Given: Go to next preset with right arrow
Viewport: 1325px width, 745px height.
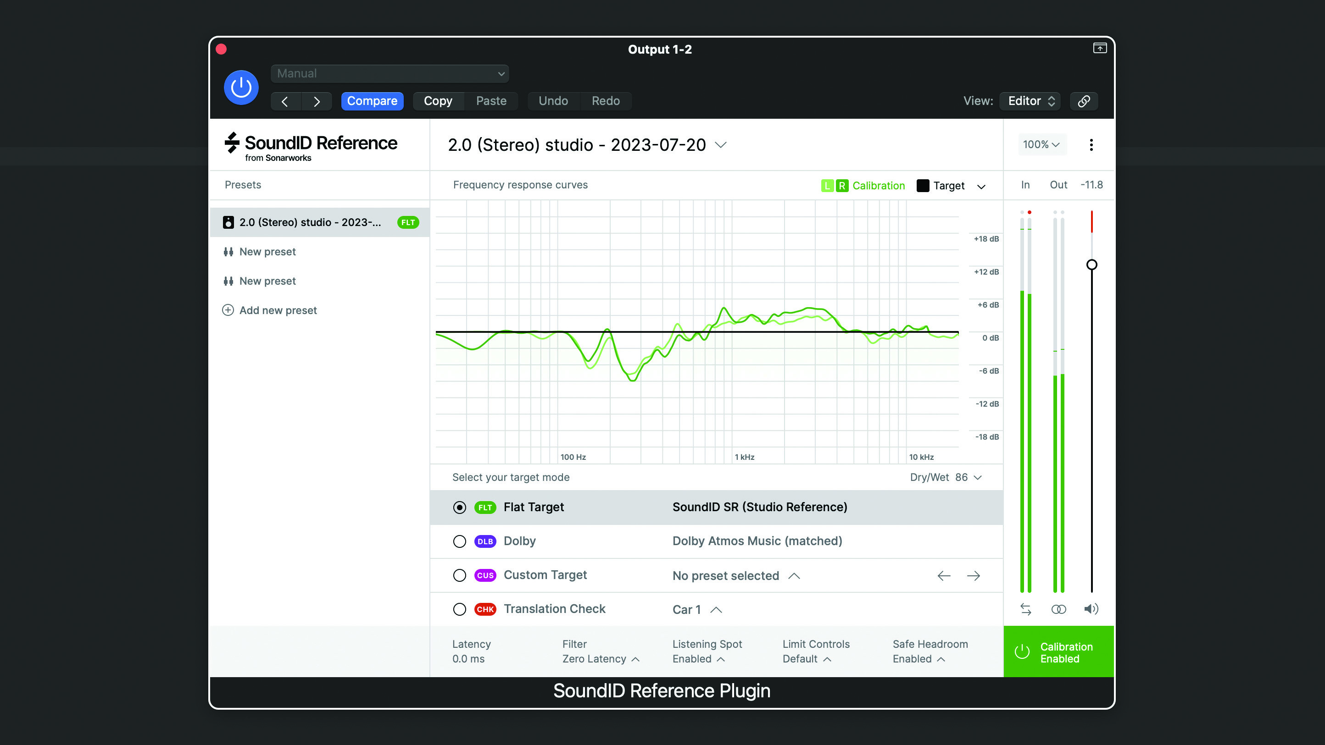Looking at the screenshot, I should 317,101.
